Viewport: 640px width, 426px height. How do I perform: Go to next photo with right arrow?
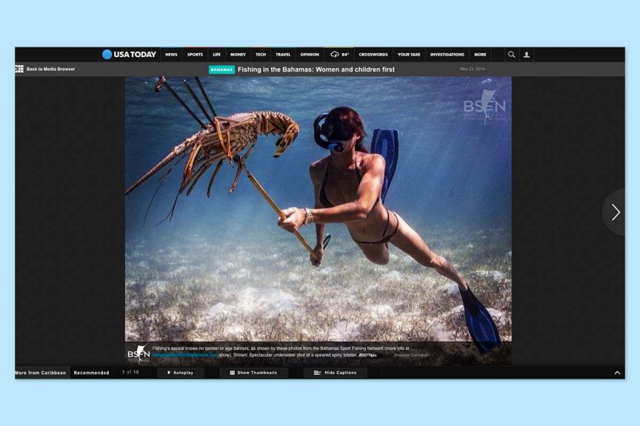tap(615, 212)
